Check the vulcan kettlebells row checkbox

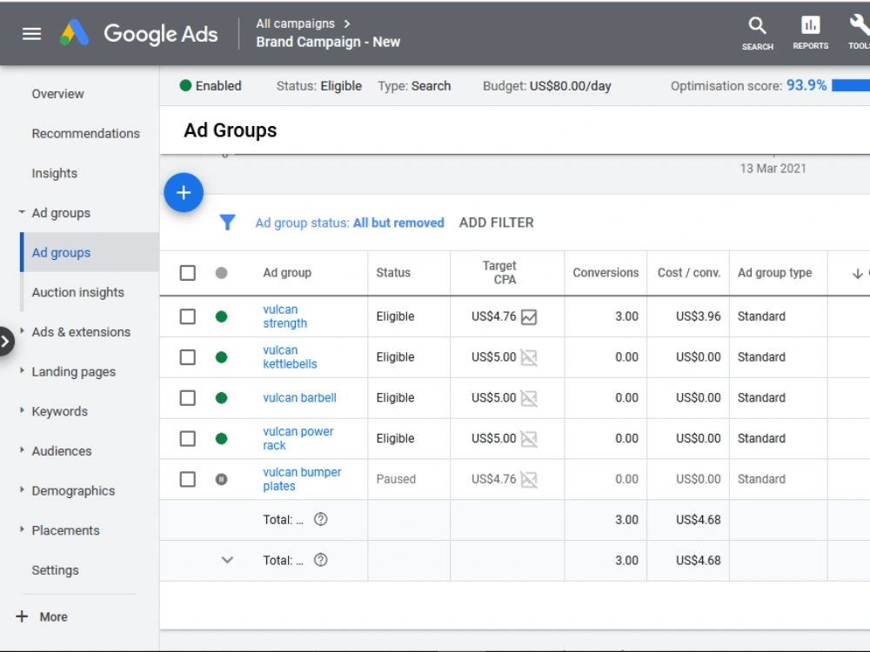(x=188, y=357)
